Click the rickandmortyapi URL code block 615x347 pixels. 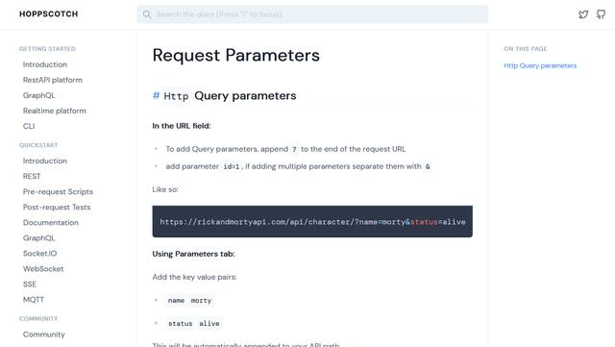click(312, 221)
